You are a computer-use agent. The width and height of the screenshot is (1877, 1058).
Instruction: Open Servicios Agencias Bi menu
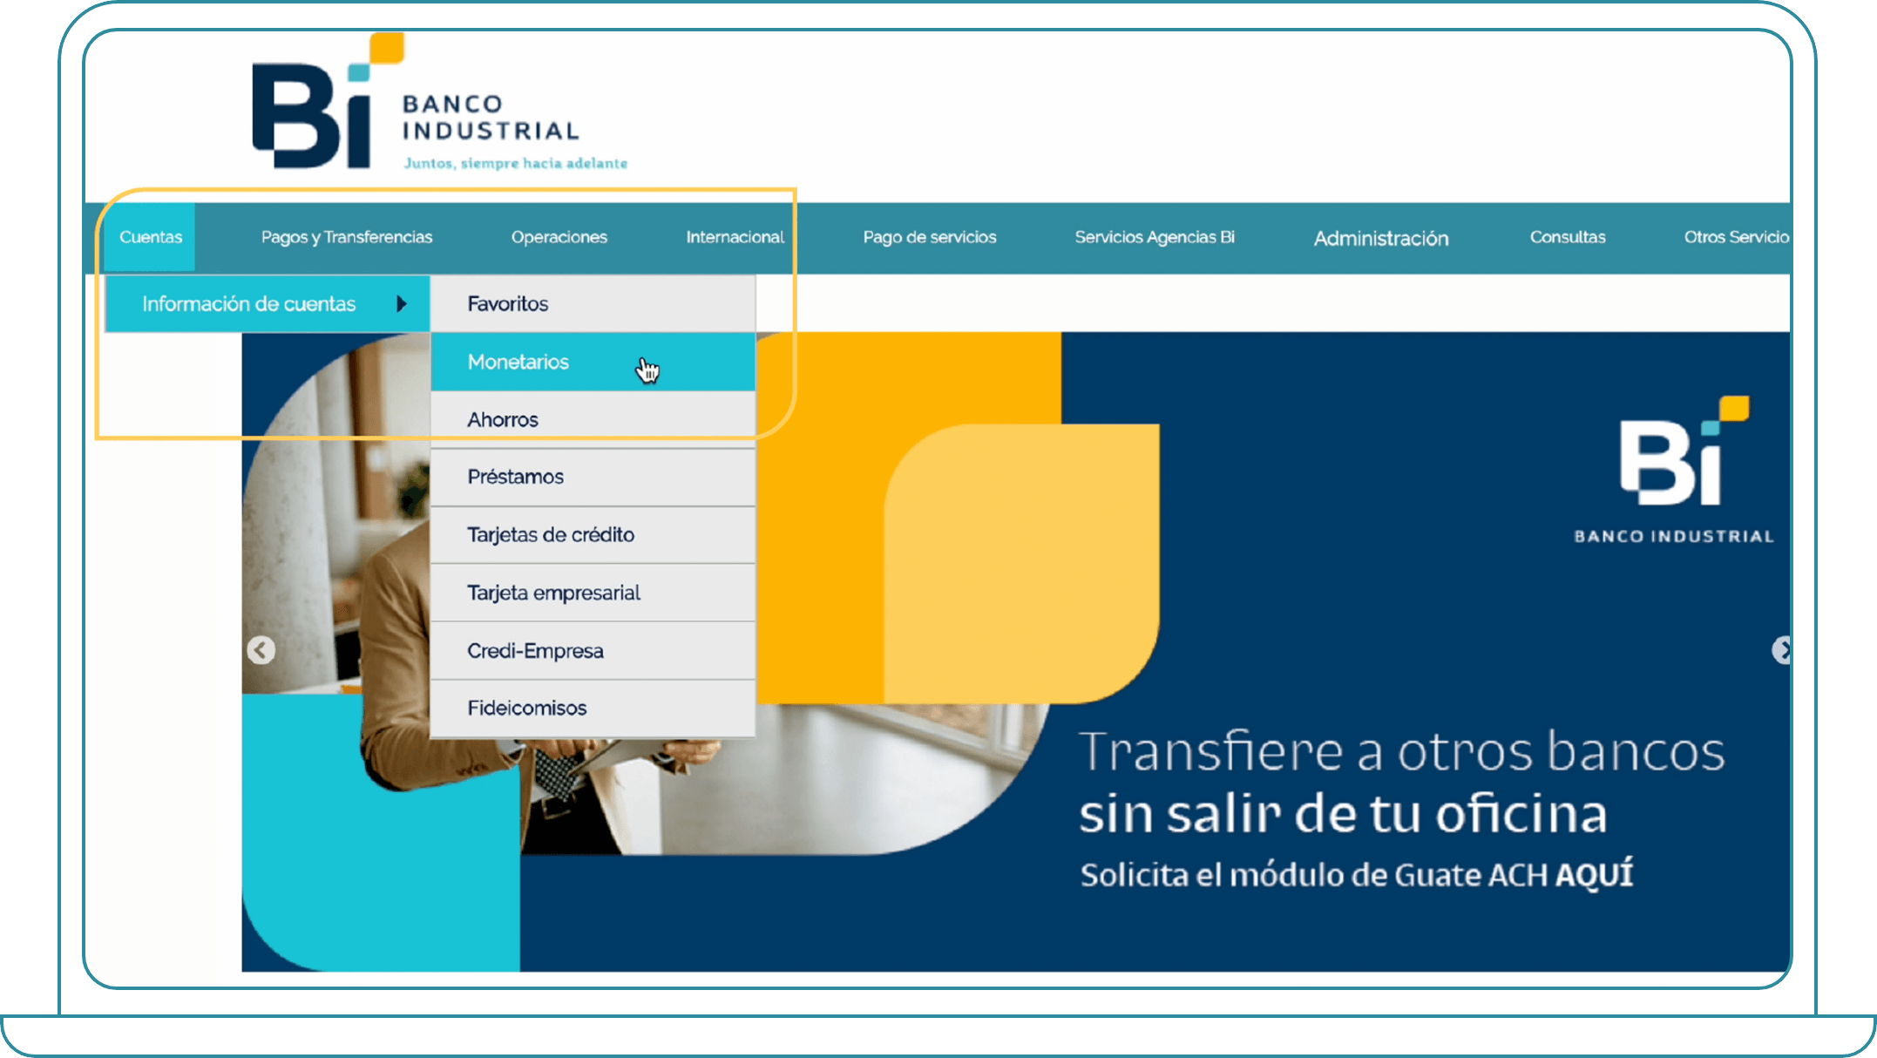pyautogui.click(x=1155, y=237)
